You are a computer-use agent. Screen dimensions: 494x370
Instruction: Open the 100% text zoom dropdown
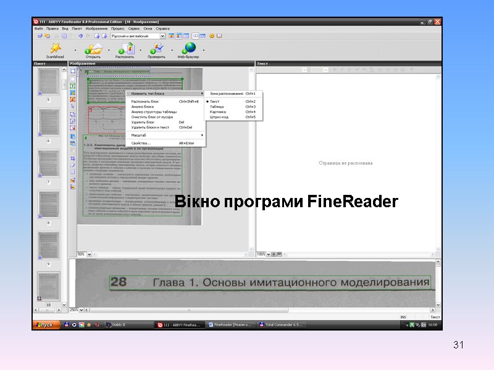click(269, 254)
